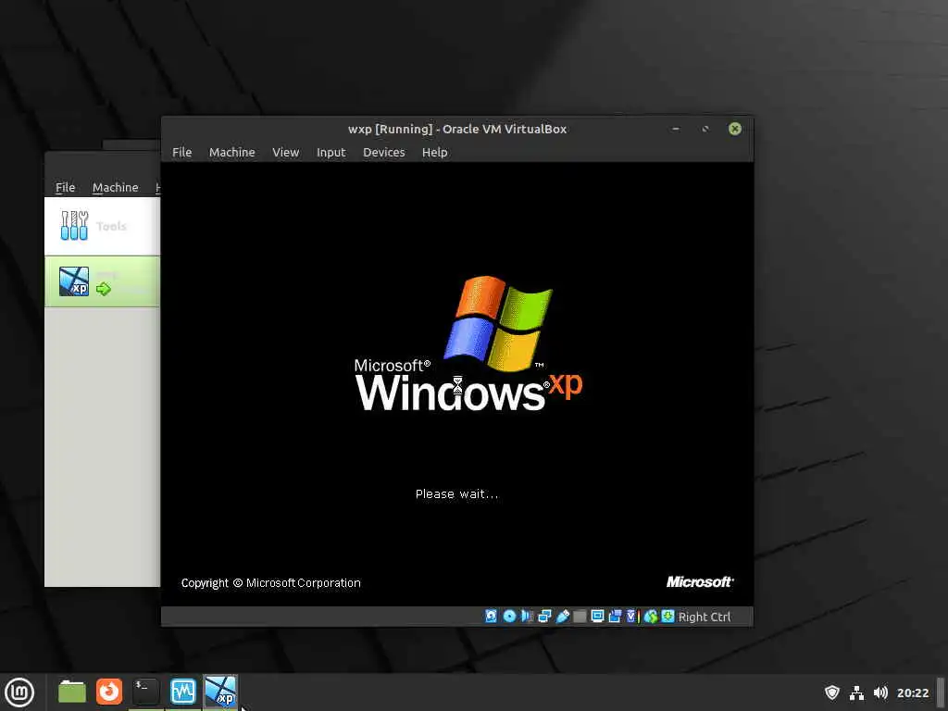Click the security shield tray icon
The image size is (948, 711).
832,692
